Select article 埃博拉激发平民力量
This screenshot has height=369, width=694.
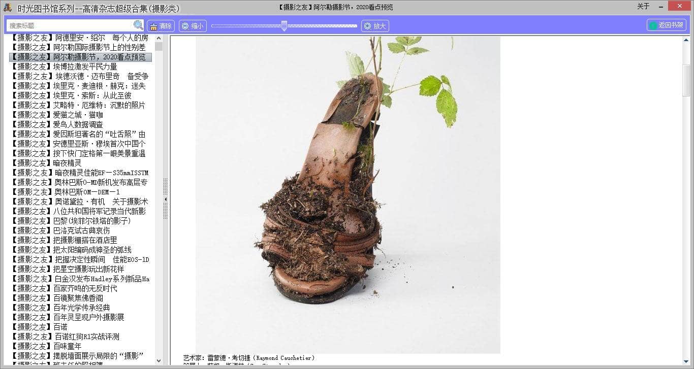pos(85,66)
